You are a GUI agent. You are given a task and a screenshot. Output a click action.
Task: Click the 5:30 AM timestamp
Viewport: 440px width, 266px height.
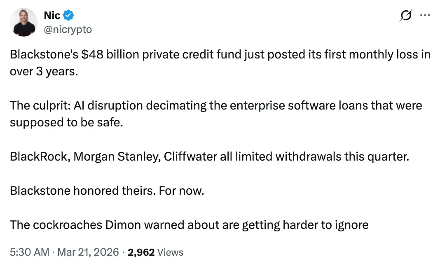tap(29, 252)
